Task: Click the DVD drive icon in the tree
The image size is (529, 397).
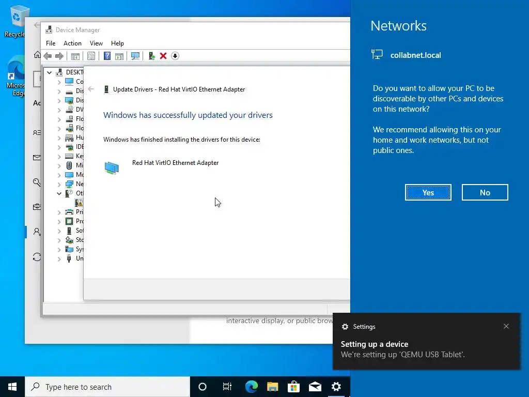Action: [69, 110]
